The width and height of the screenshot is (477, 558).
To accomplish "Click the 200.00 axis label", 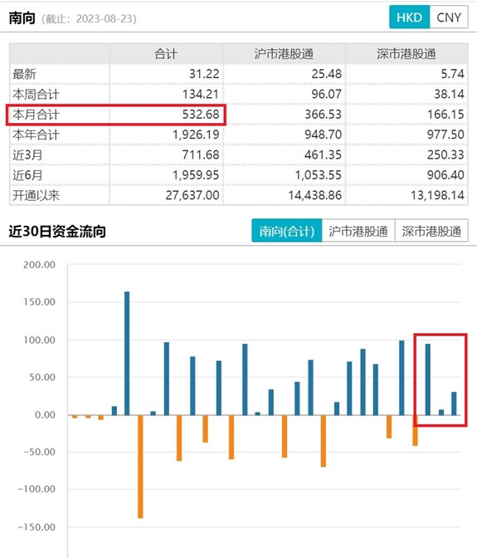I will click(x=40, y=265).
